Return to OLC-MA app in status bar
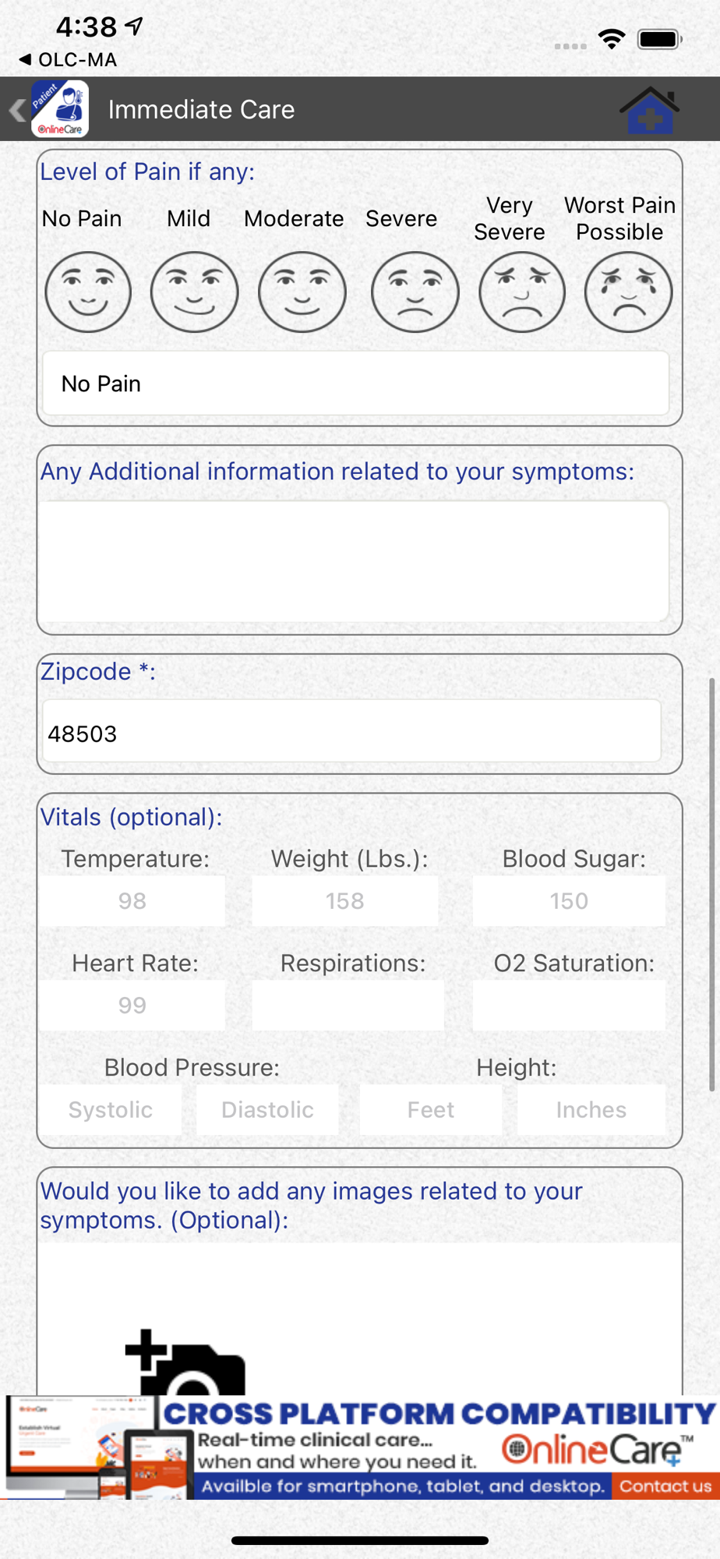This screenshot has width=720, height=1559. (x=68, y=60)
